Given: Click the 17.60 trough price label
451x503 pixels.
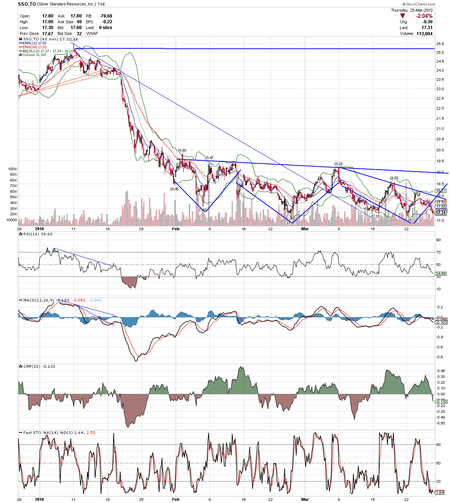Looking at the screenshot, I should point(202,209).
